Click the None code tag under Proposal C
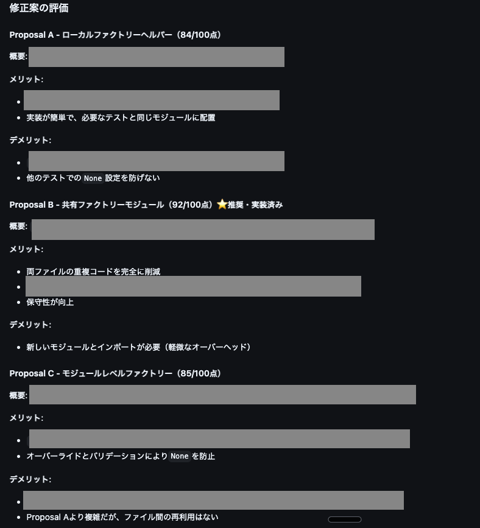Viewport: 480px width, 528px height. click(x=180, y=456)
